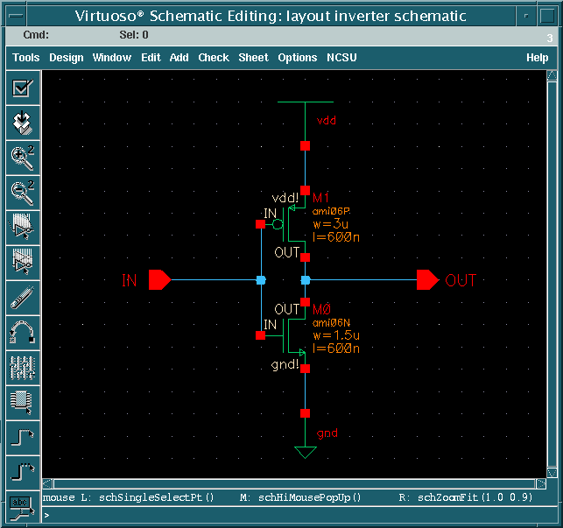The height and width of the screenshot is (528, 563).
Task: Click the Save icon with down arrow
Action: [23, 123]
